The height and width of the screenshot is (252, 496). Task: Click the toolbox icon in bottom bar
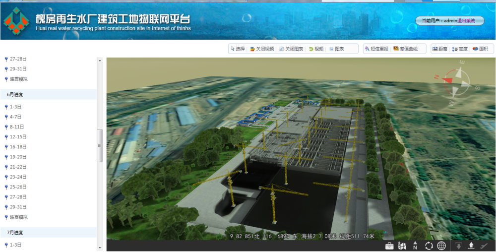pyautogui.click(x=389, y=246)
